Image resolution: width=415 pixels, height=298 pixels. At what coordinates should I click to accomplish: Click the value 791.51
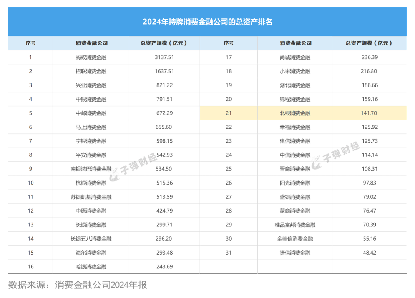coord(164,99)
